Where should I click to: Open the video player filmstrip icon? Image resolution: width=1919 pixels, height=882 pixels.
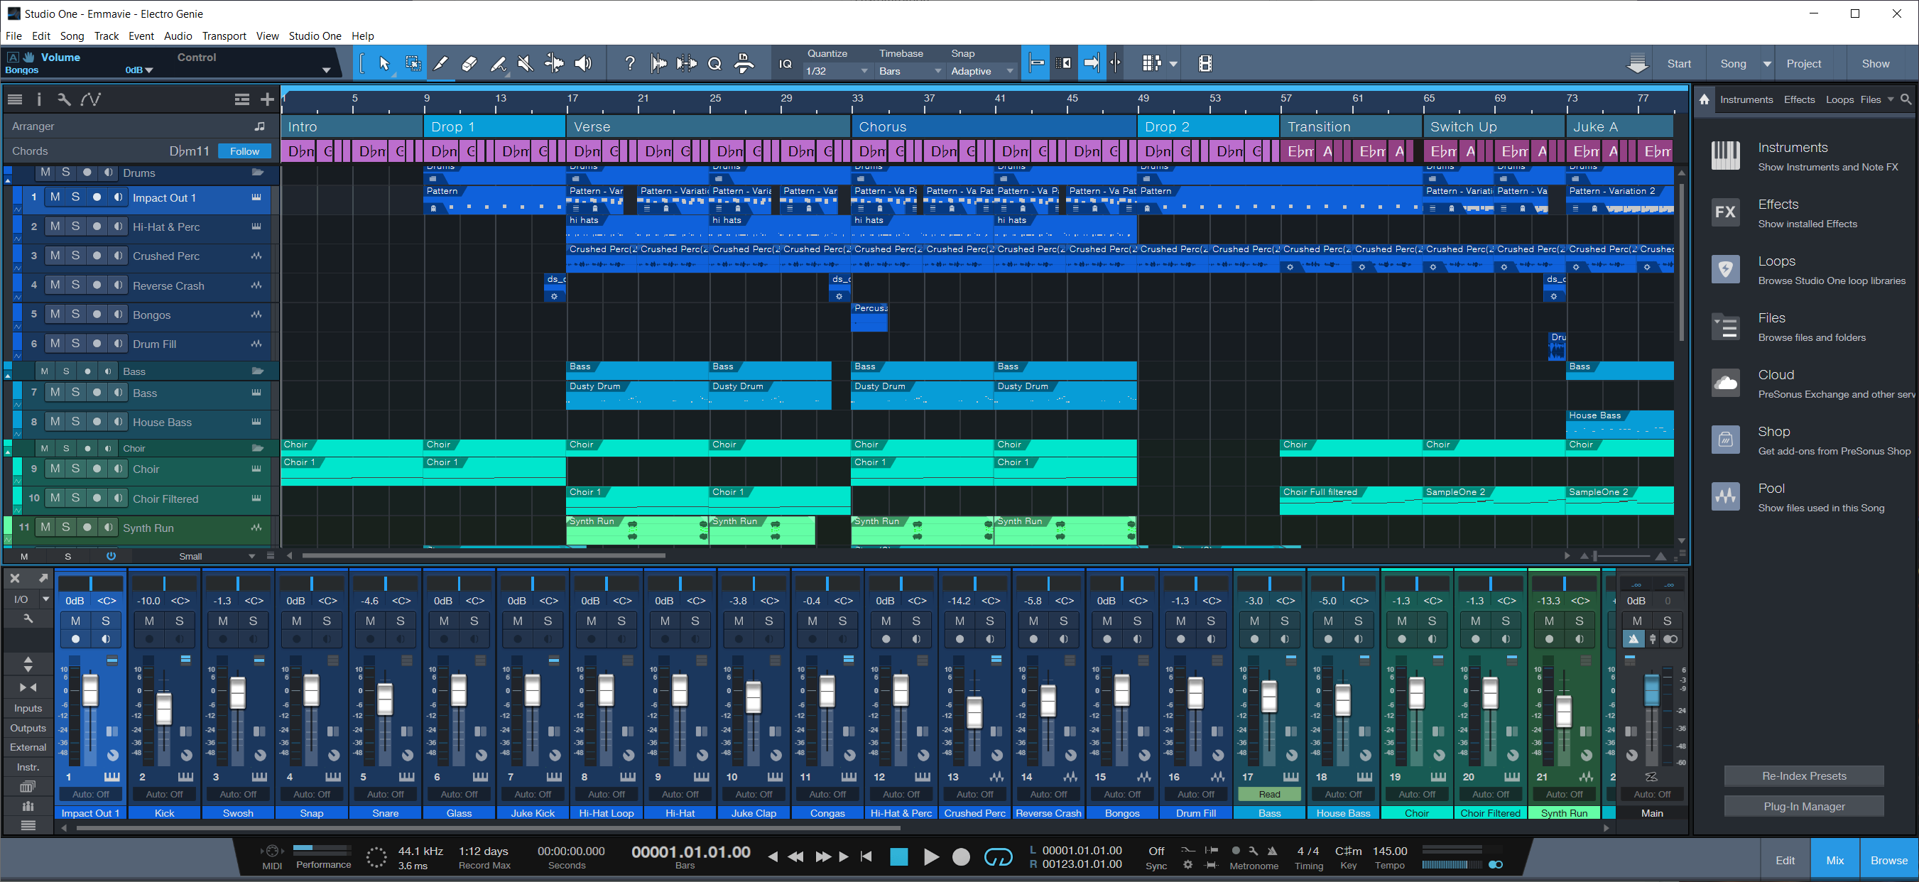coord(1205,64)
